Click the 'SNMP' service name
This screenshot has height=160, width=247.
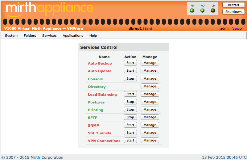(93, 125)
